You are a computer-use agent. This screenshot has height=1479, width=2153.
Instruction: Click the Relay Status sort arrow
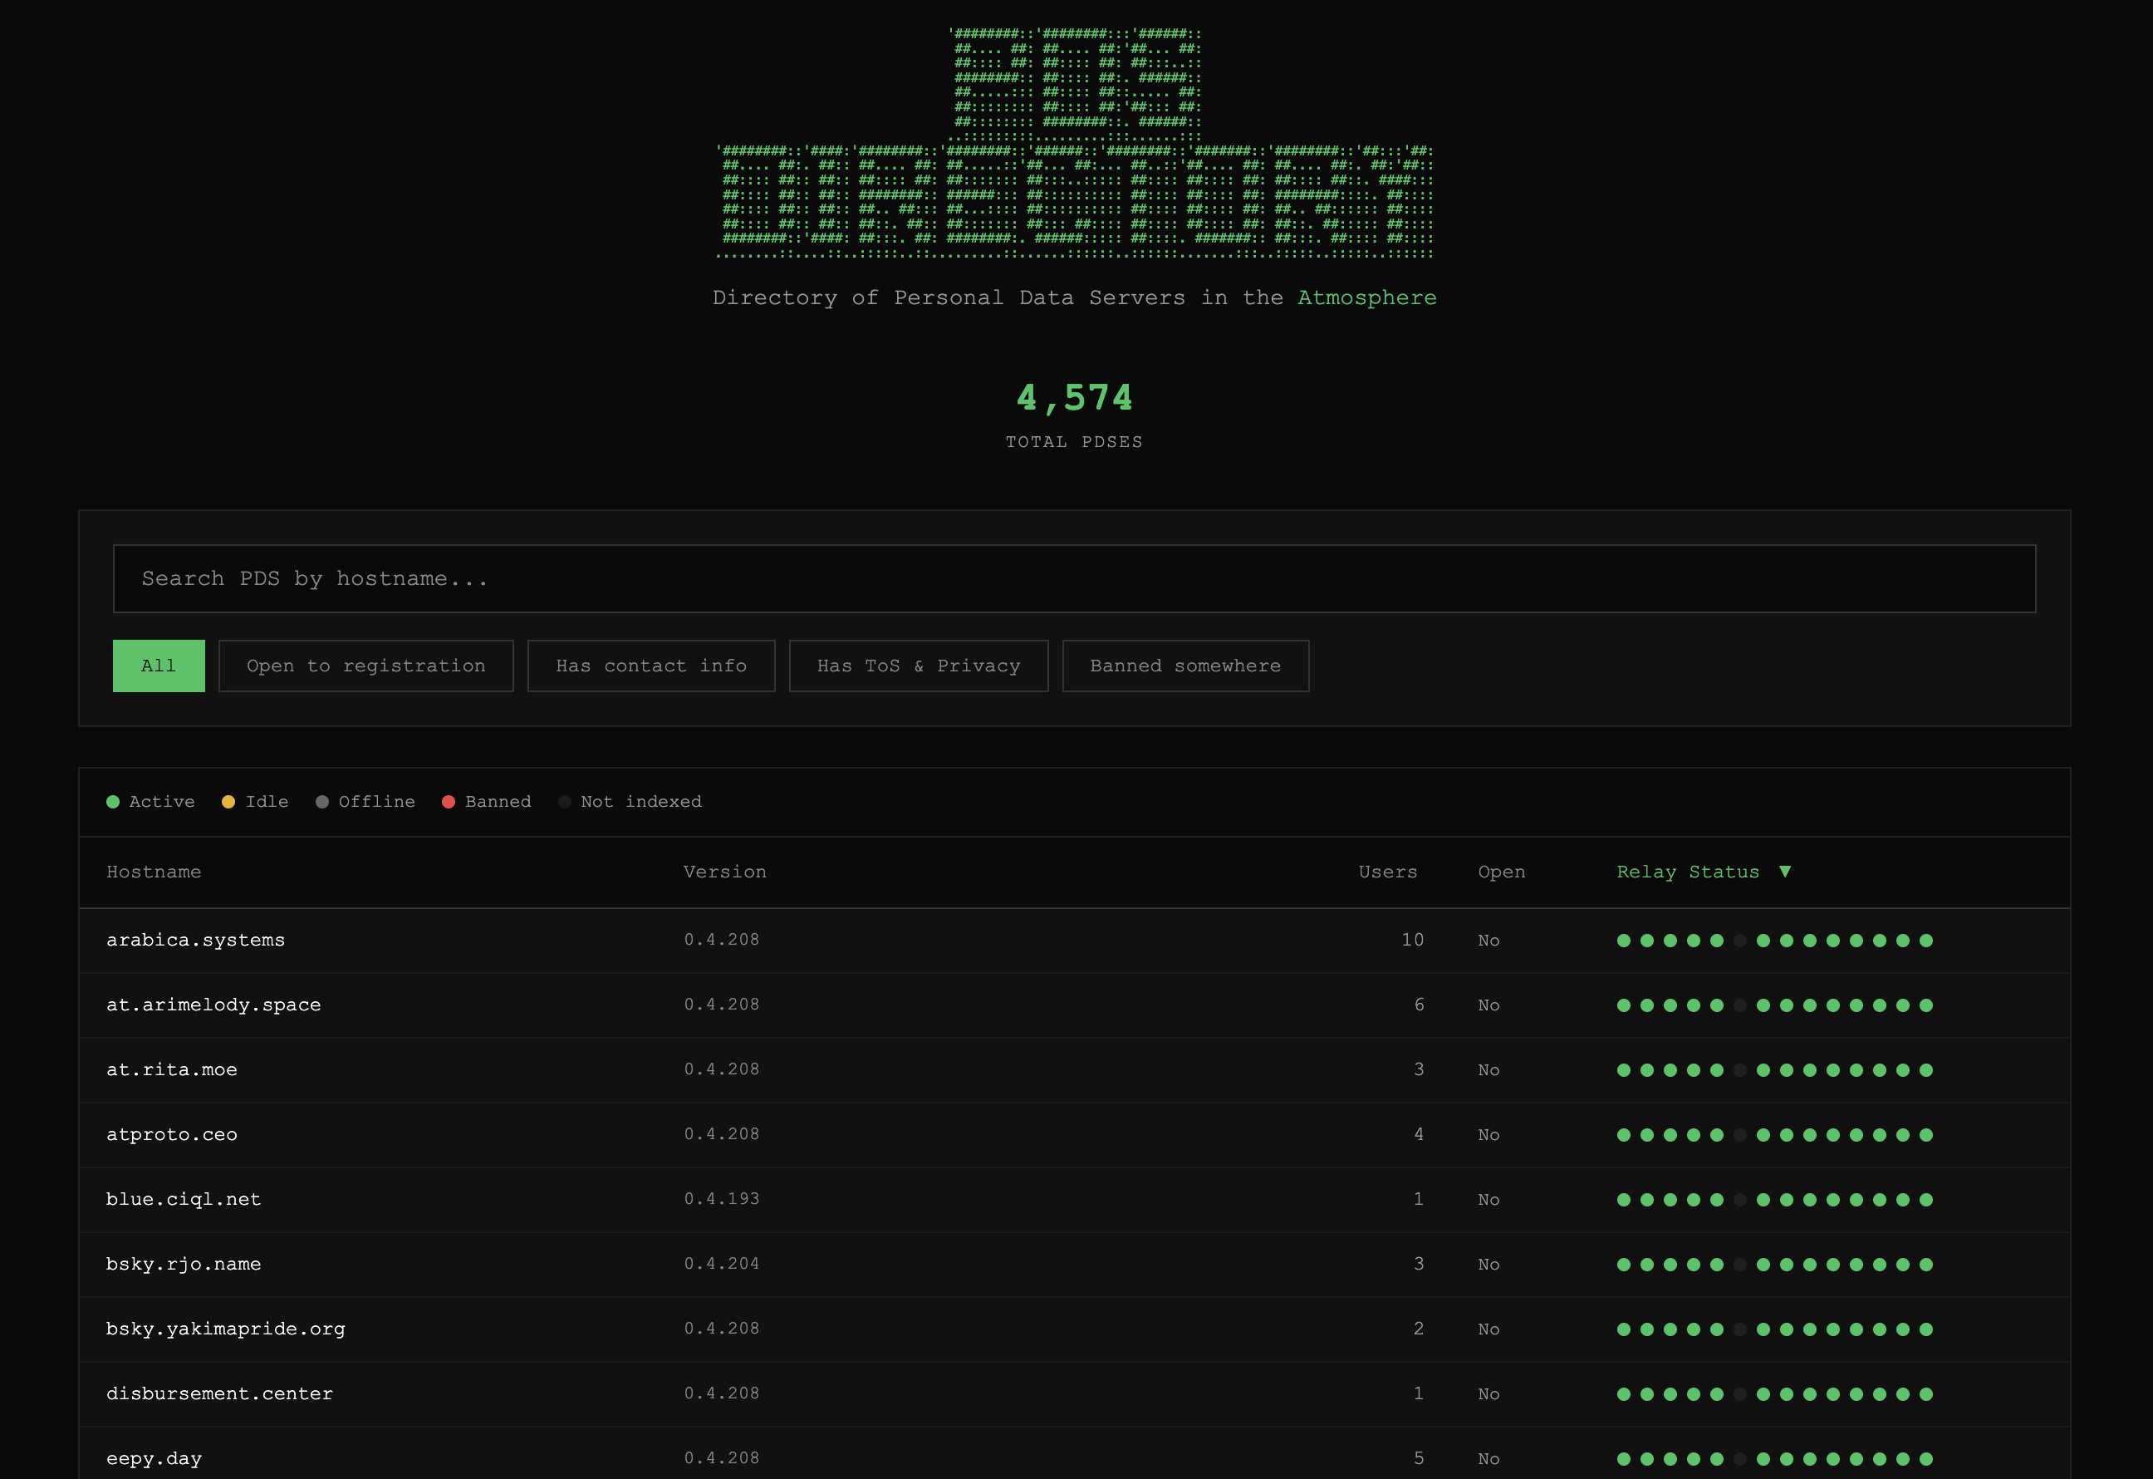point(1784,871)
